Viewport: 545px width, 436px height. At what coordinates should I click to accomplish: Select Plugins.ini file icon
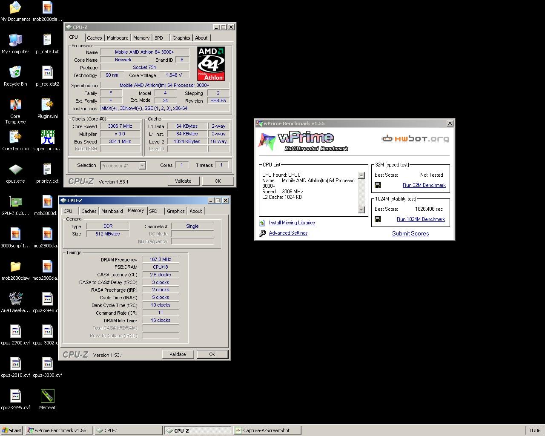(x=47, y=105)
